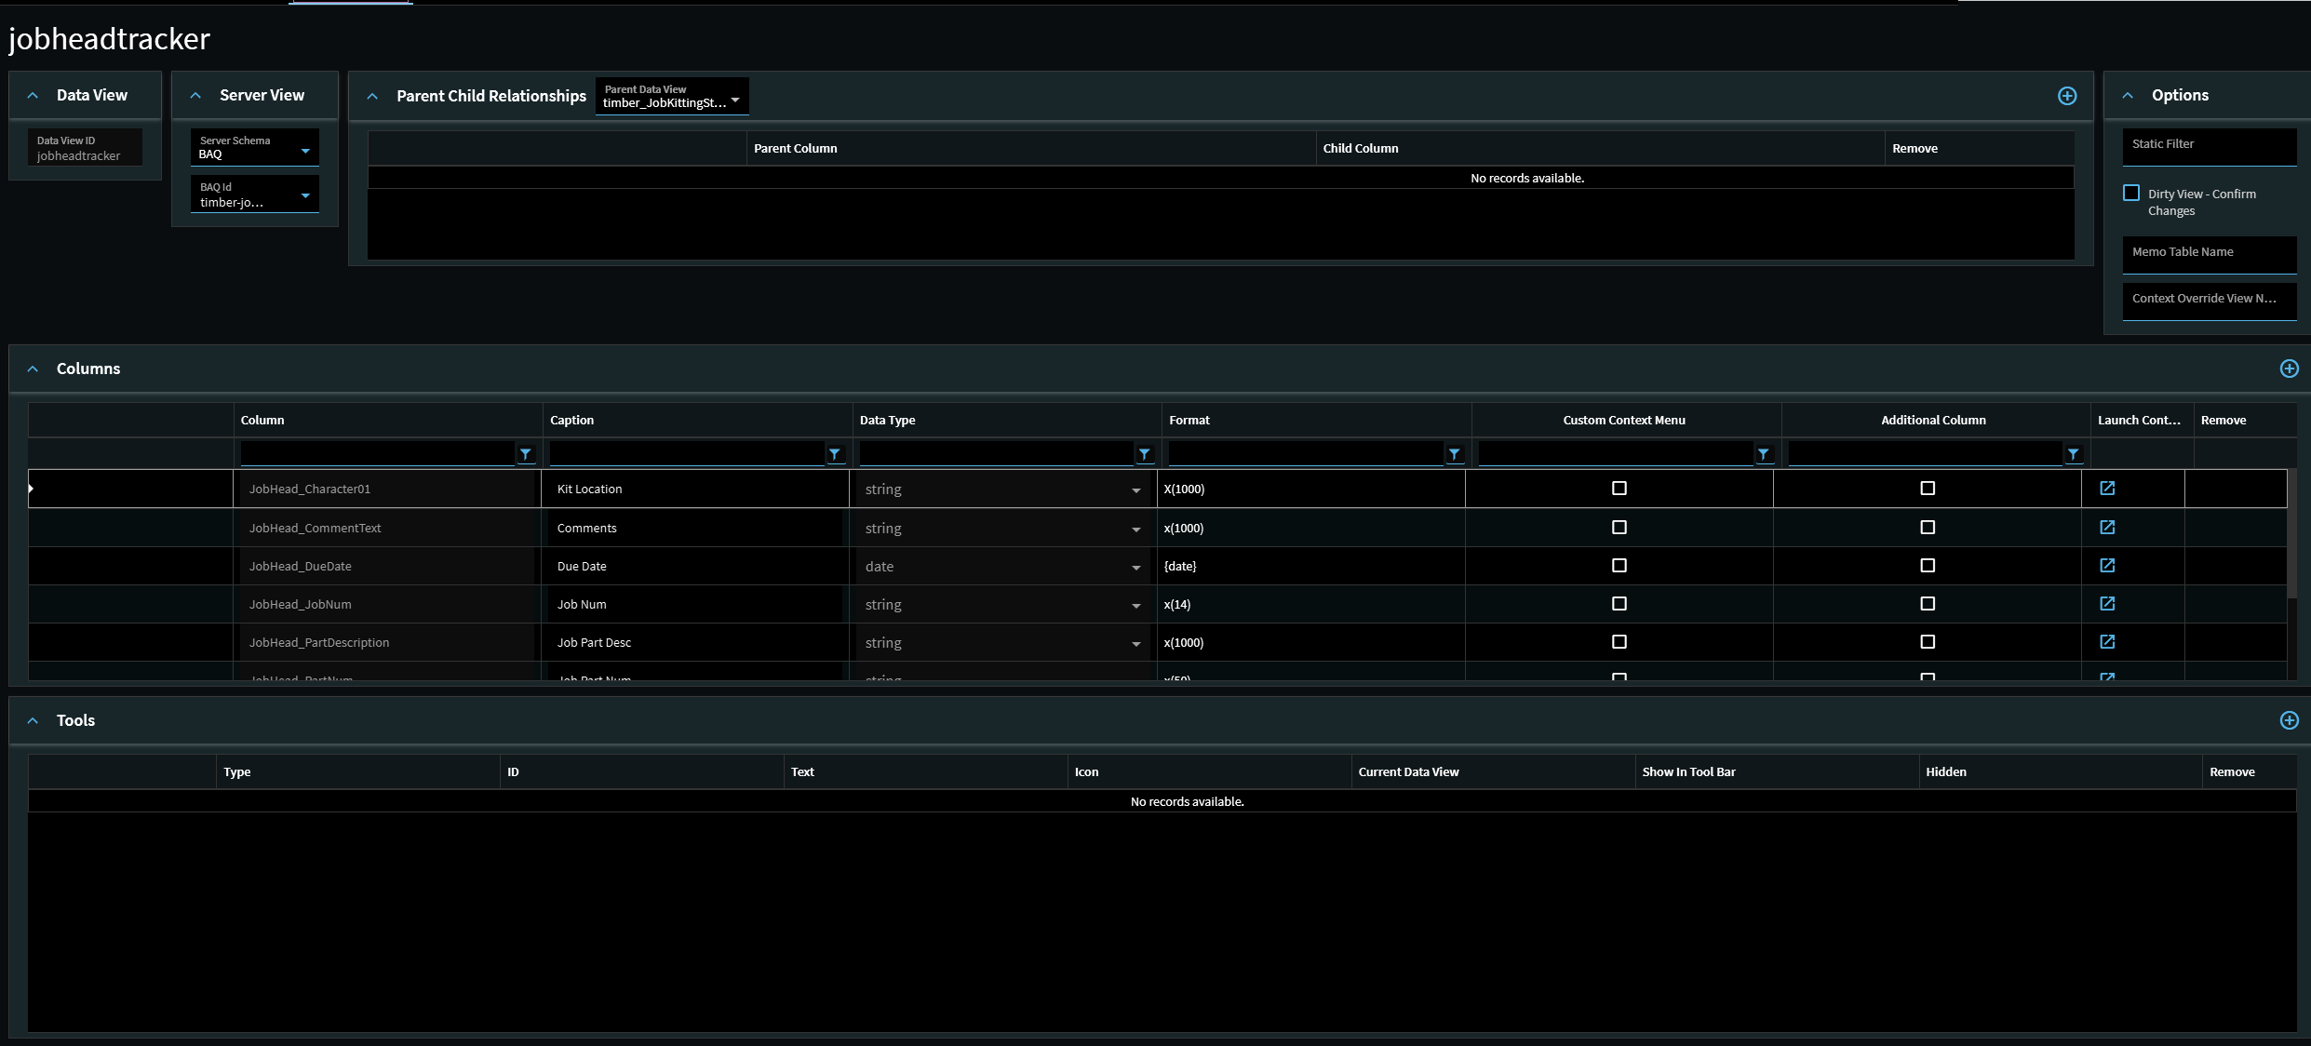Click the plus icon in Columns panel
This screenshot has height=1046, width=2311.
pos(2289,369)
